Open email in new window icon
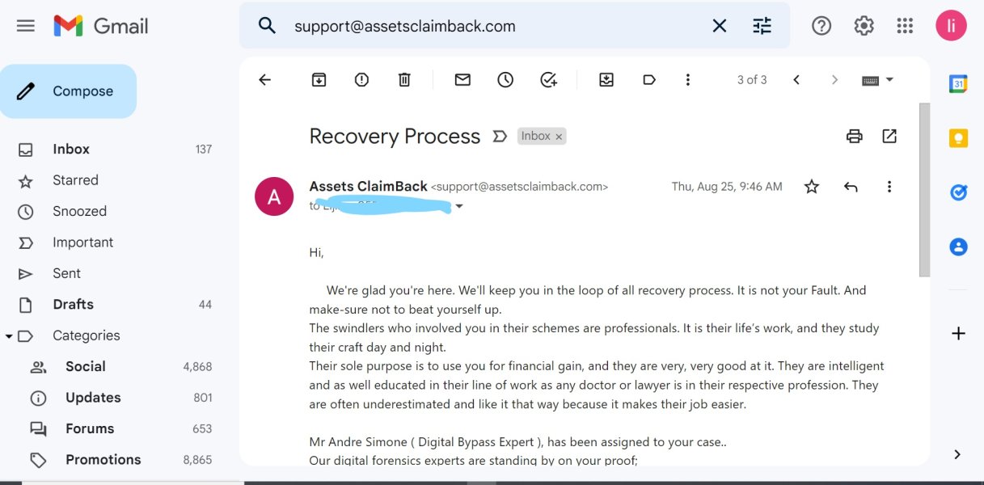 [889, 136]
